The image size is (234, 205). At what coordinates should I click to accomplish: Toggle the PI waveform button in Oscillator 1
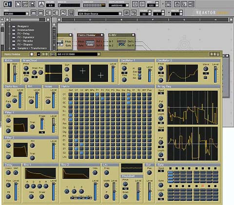pos(139,69)
